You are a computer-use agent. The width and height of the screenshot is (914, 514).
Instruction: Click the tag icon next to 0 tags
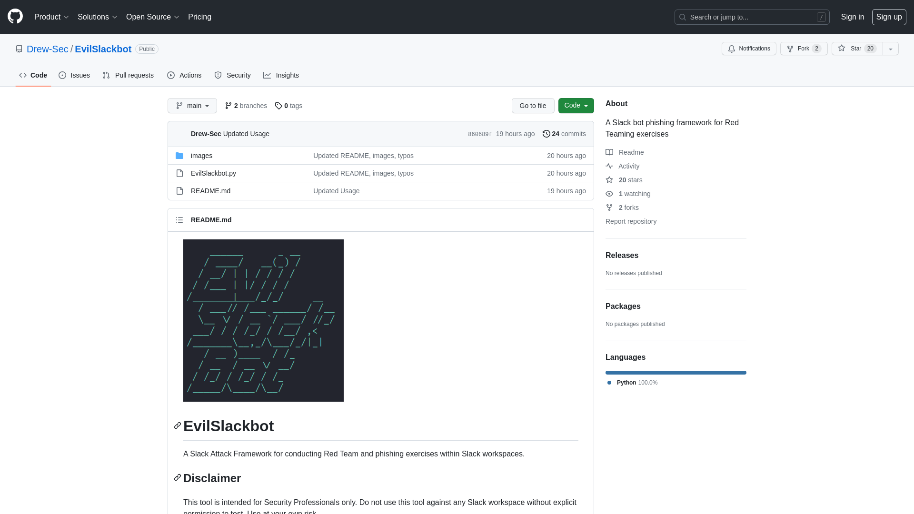(x=278, y=106)
